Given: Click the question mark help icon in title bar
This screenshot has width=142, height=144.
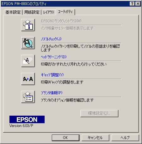Looking at the screenshot, I should point(132,4).
